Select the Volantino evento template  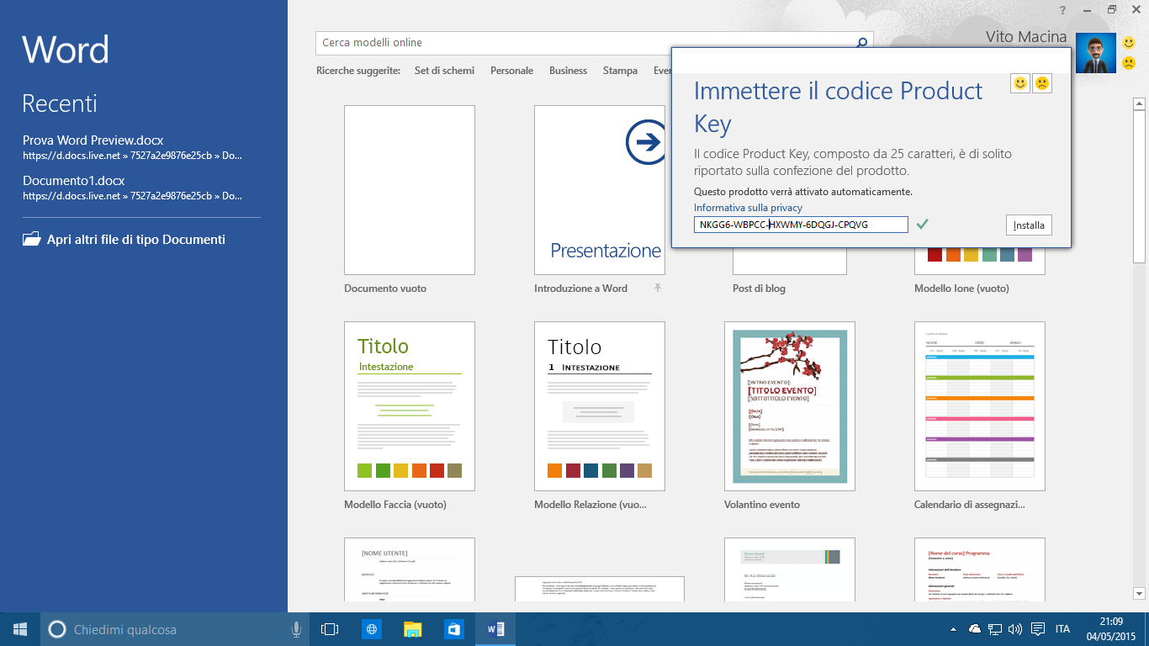pos(790,406)
